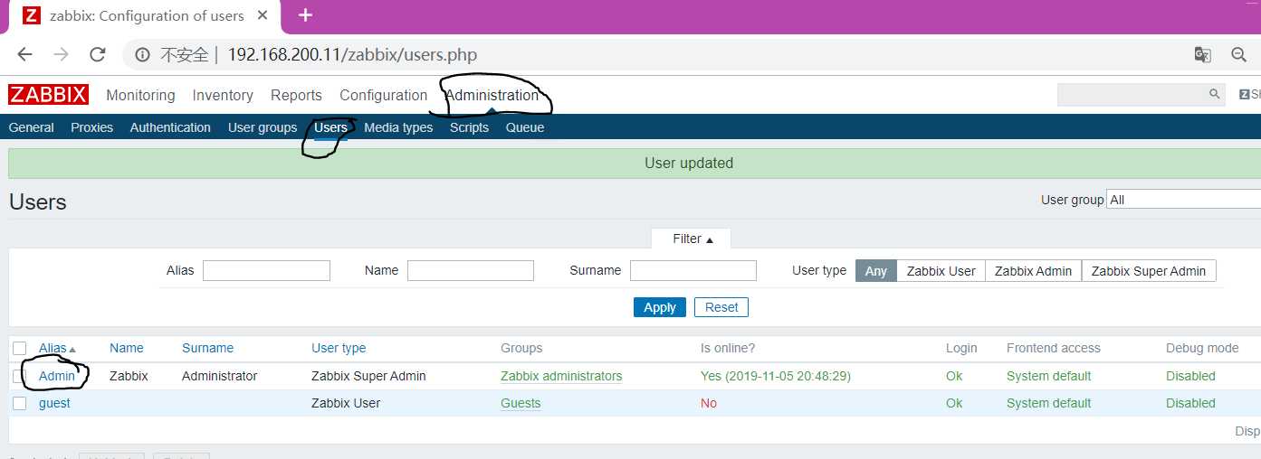Viewport: 1261px width, 459px height.
Task: Go to the Authentication submenu
Action: click(170, 127)
